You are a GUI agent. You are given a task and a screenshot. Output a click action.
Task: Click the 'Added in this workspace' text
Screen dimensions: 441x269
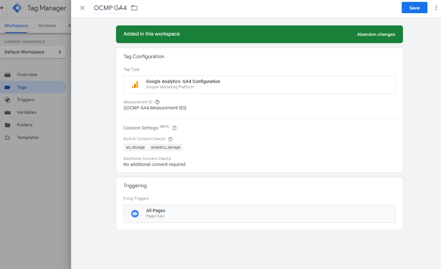point(152,34)
